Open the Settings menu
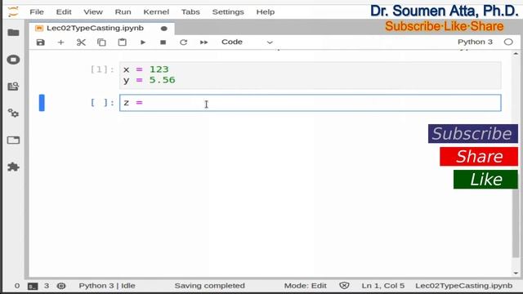The height and width of the screenshot is (294, 523). 228,12
